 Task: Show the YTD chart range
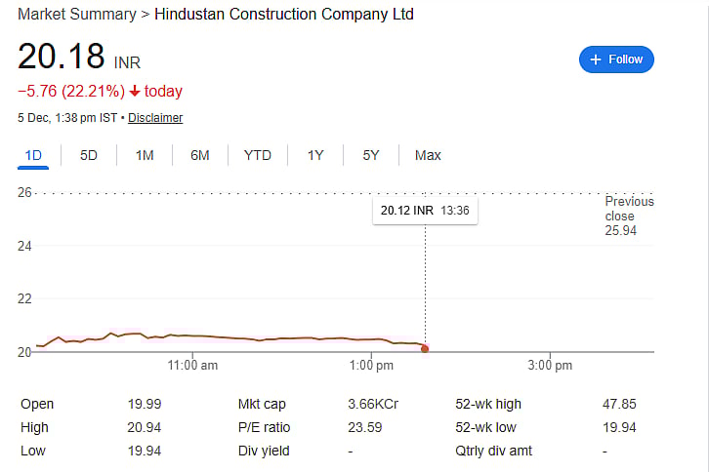click(258, 155)
